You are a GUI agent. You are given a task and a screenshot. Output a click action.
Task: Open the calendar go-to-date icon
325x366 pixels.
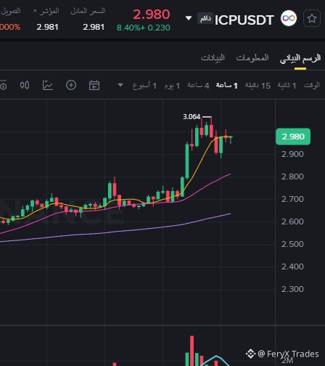click(x=94, y=85)
